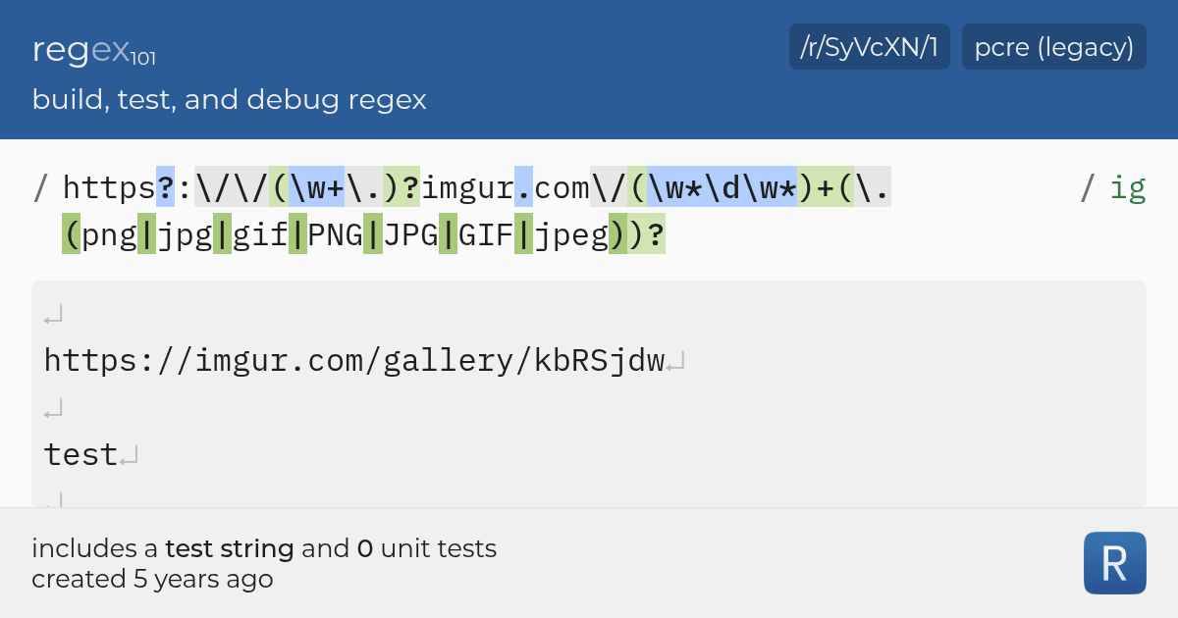Image resolution: width=1178 pixels, height=618 pixels.
Task: Click the word 'test' in the test string
Action: click(x=77, y=453)
